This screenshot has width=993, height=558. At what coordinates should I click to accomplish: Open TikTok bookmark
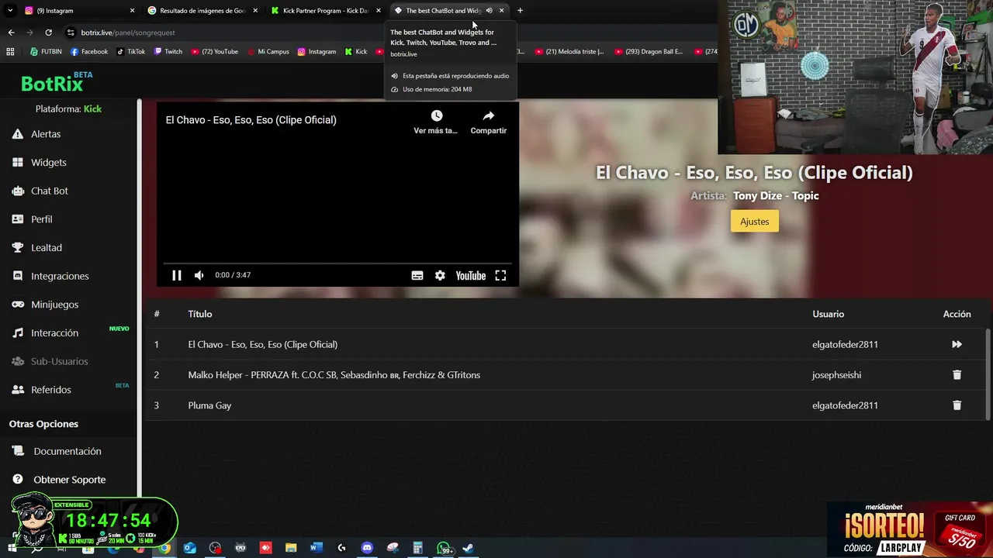point(131,52)
